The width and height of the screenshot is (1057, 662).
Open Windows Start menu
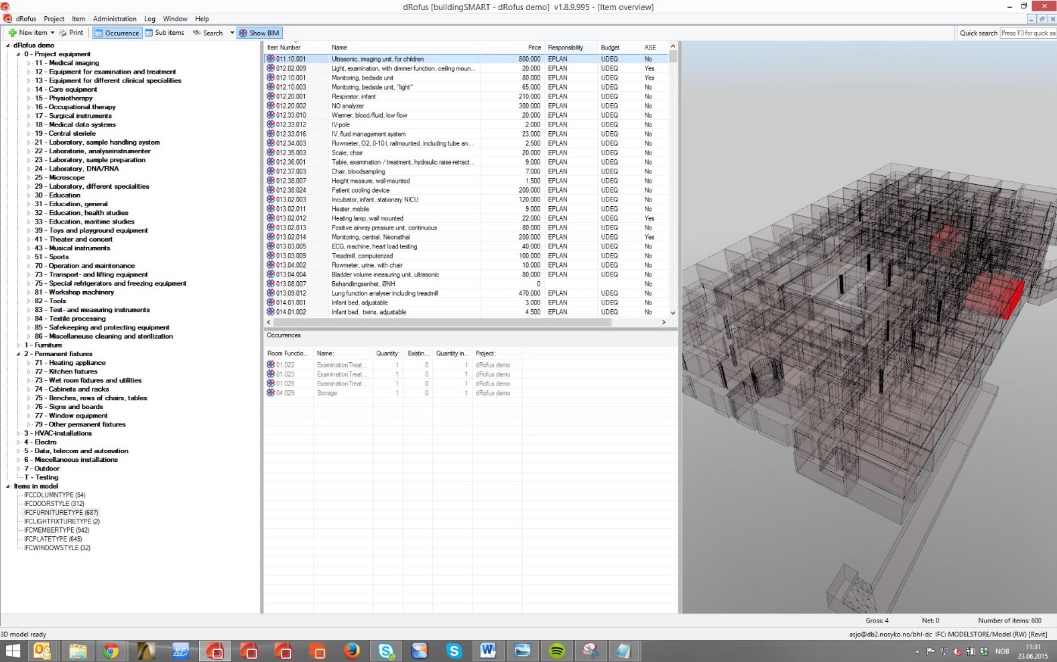point(13,651)
